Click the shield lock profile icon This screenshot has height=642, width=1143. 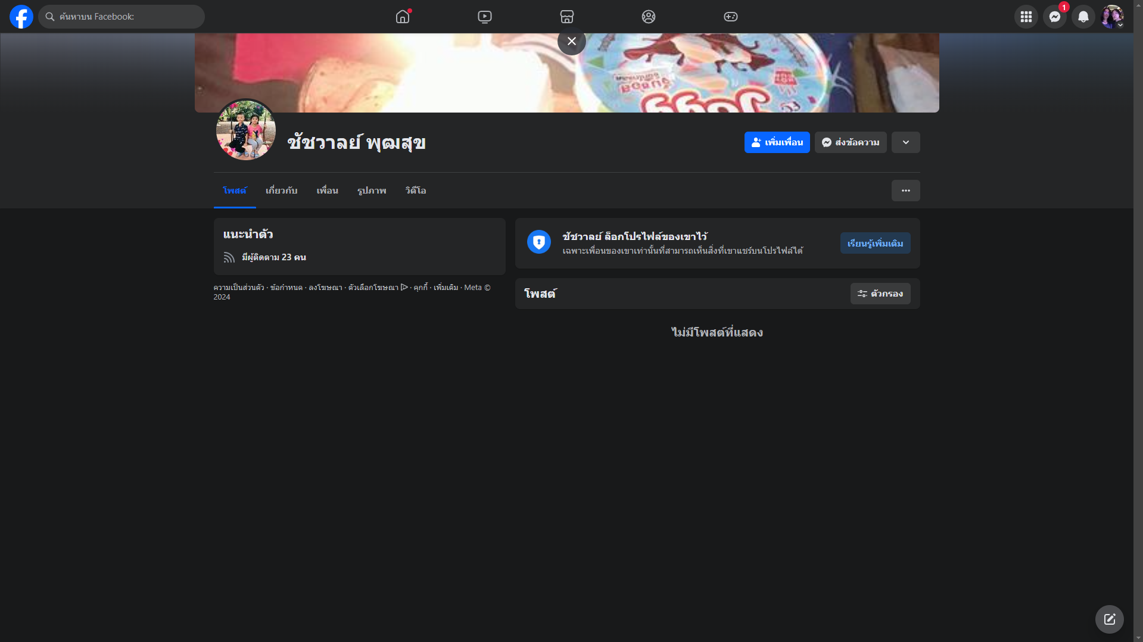539,242
